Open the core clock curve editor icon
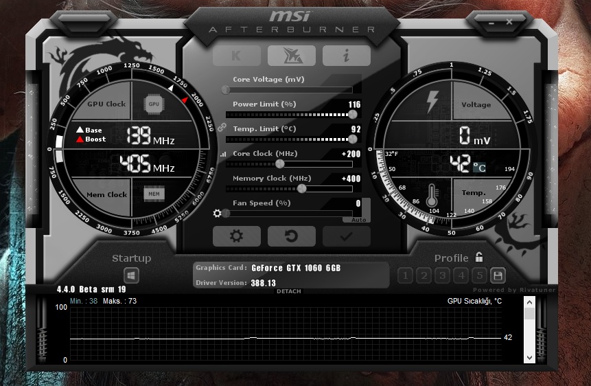 coord(223,154)
